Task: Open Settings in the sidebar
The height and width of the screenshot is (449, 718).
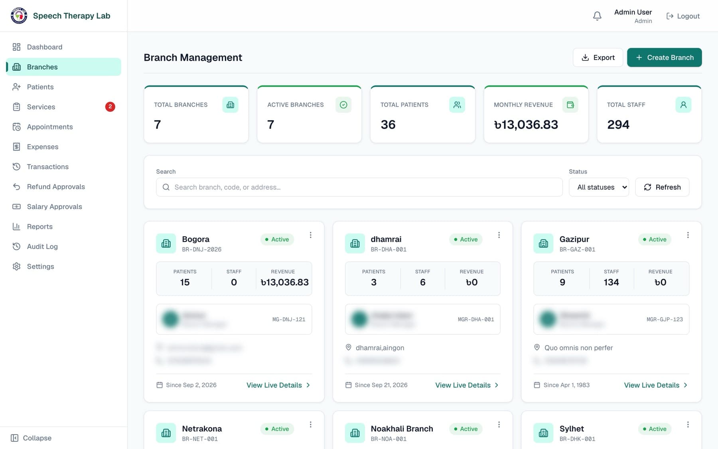Action: (64, 267)
